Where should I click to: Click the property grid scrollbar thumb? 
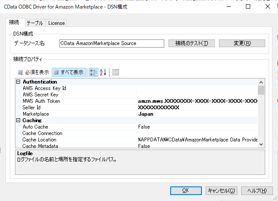coord(261,90)
